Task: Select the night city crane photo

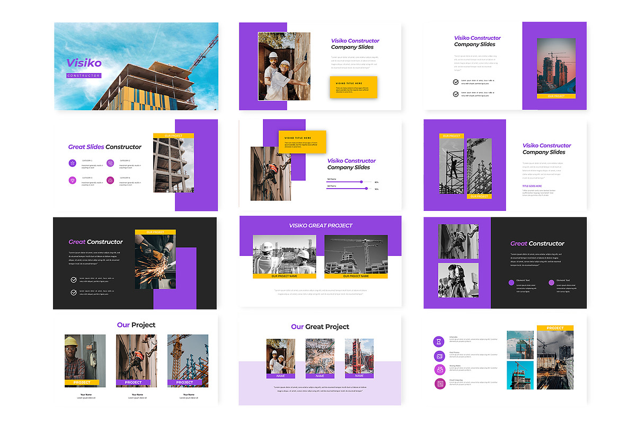Action: tap(555, 360)
